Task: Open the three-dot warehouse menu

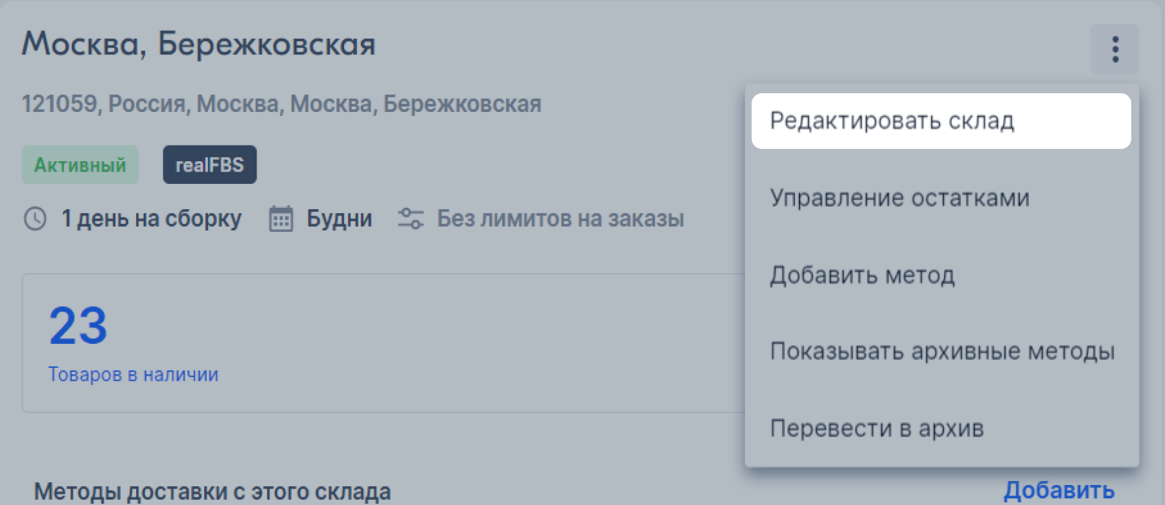Action: point(1114,49)
